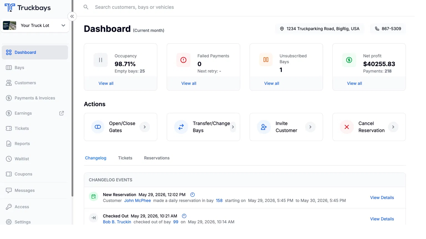Click the Payments & Invoices dollar icon

coord(9,98)
